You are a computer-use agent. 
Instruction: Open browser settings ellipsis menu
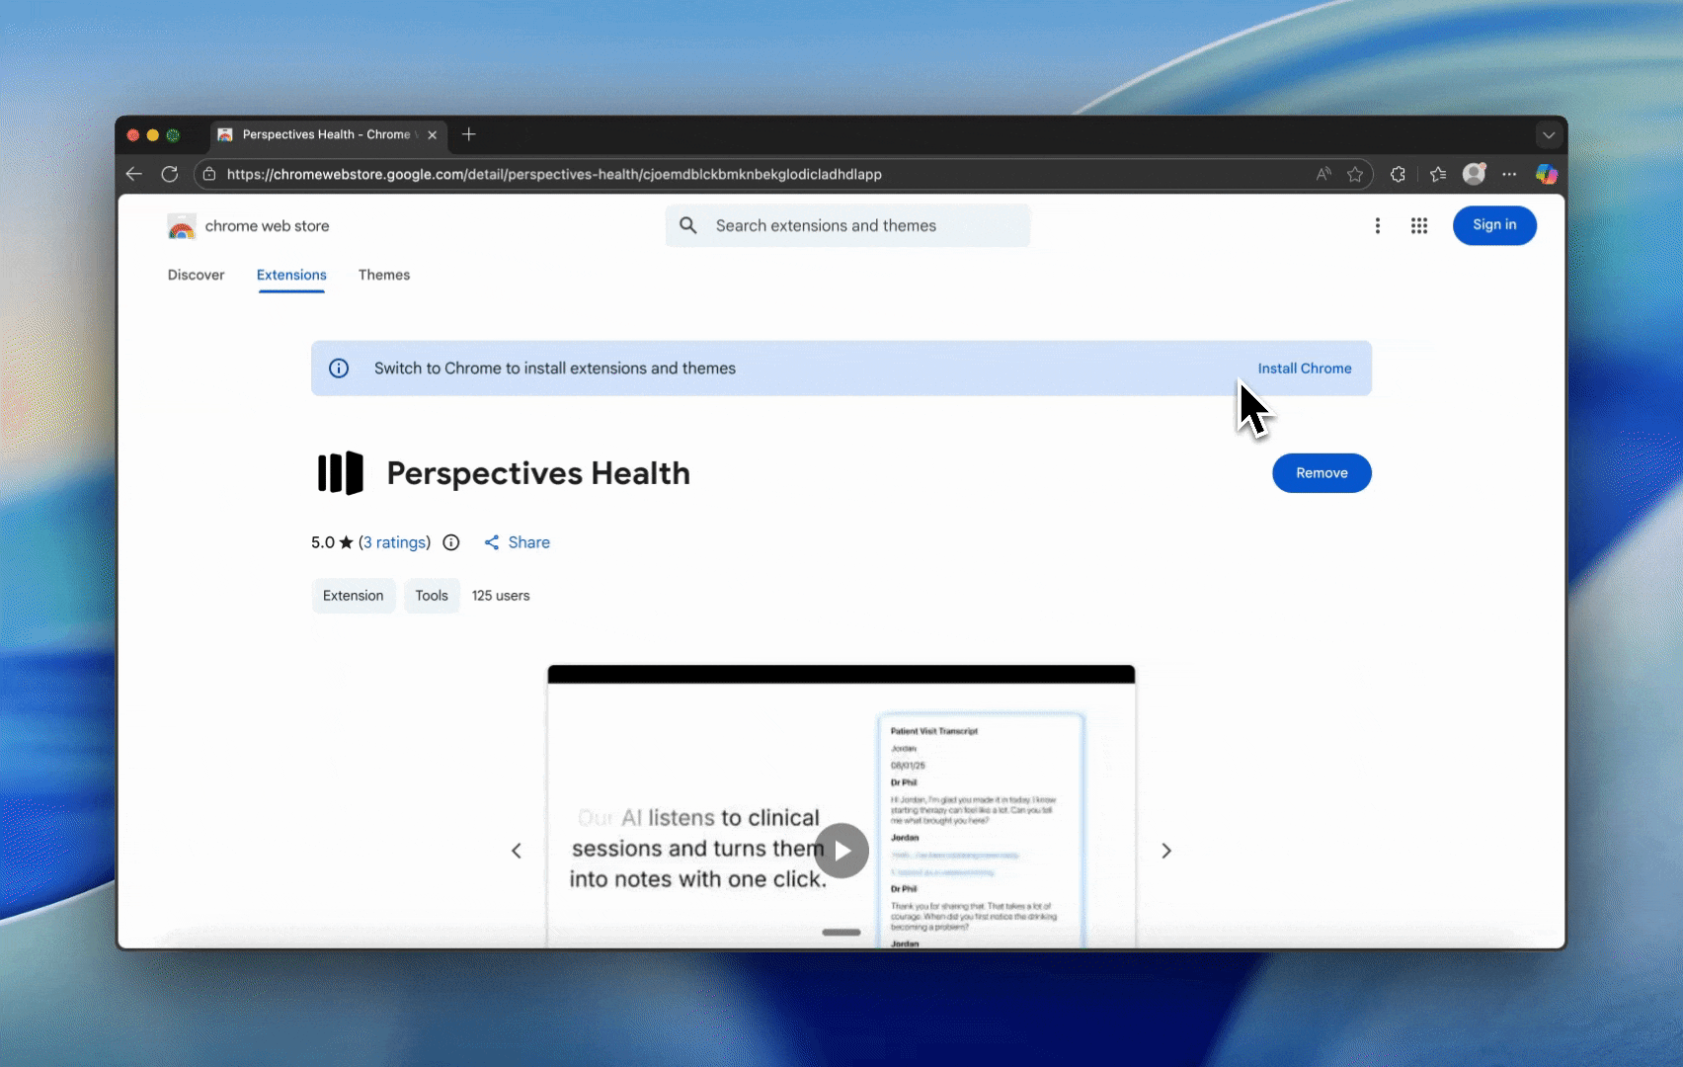[1509, 174]
